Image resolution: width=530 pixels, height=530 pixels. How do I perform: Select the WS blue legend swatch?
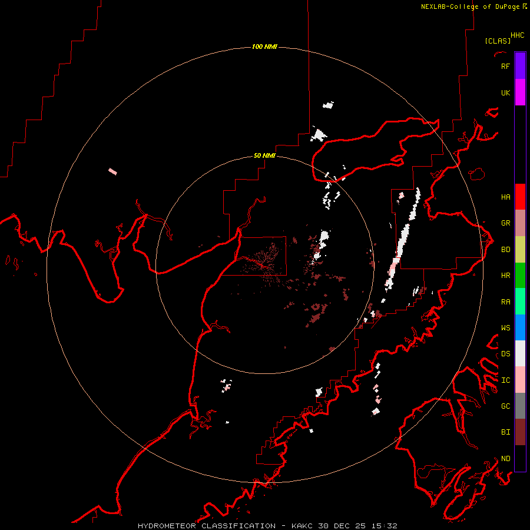tap(520, 327)
